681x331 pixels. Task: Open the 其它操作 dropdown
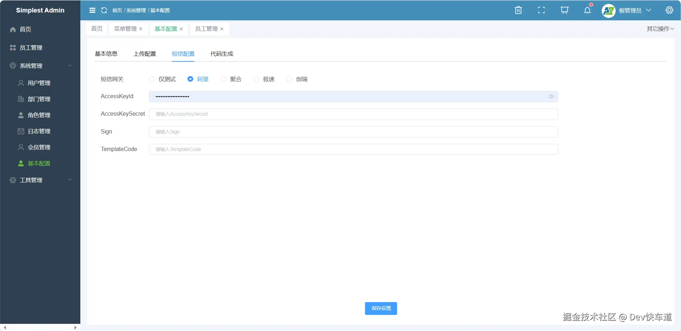point(660,29)
